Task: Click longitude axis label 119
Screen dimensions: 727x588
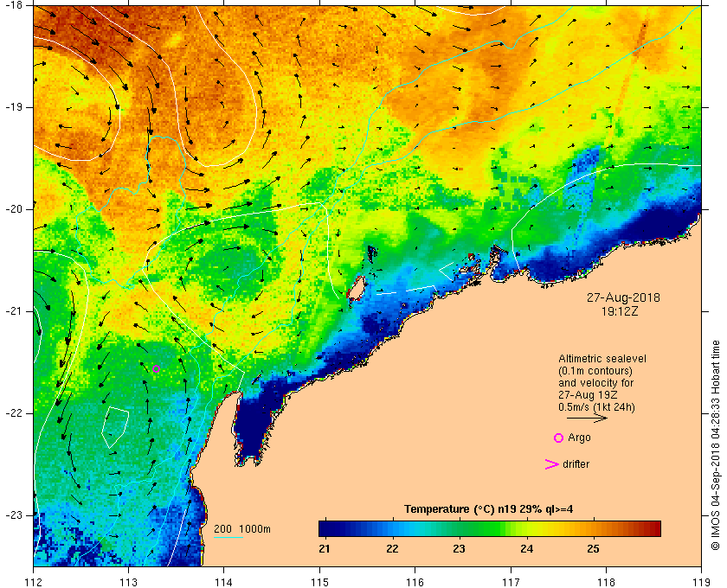Action: coord(701,582)
